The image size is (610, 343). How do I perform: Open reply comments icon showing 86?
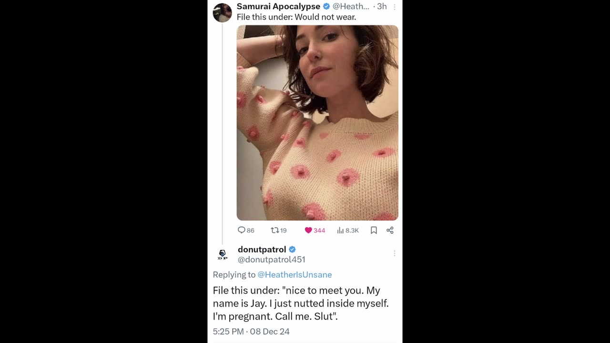(x=246, y=230)
